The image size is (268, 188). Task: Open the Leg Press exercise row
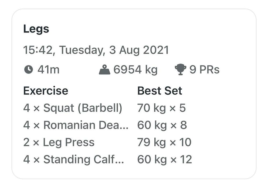tap(59, 142)
